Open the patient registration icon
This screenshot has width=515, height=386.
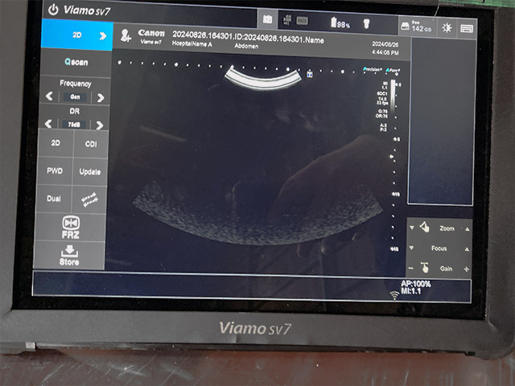pyautogui.click(x=126, y=35)
